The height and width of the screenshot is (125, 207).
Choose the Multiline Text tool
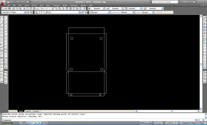6,68
